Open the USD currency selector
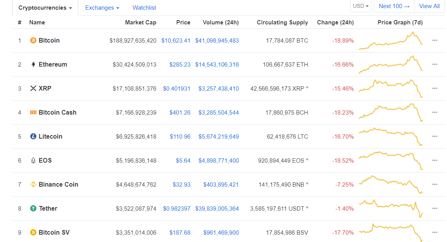 click(361, 6)
